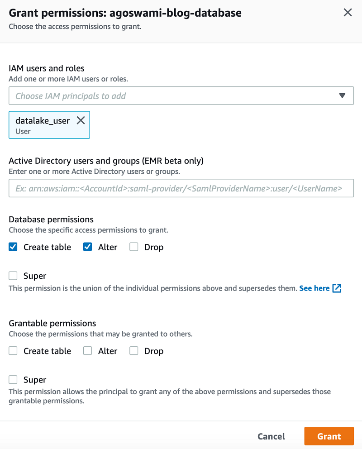Open the See here documentation link

click(314, 288)
